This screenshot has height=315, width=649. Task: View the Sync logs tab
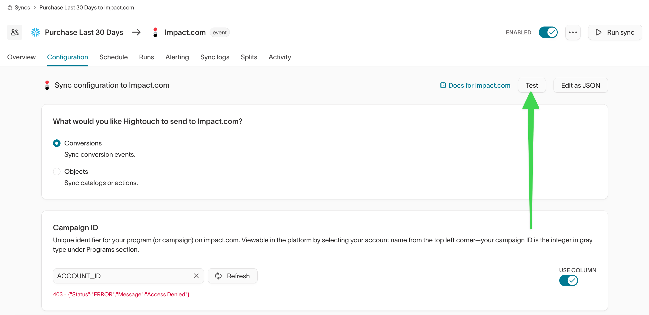coord(215,57)
